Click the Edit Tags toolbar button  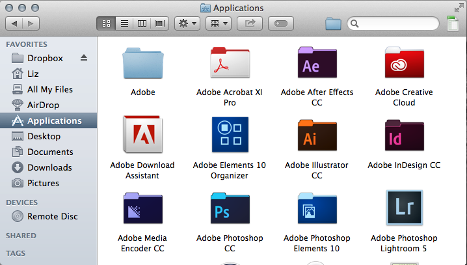[x=281, y=23]
